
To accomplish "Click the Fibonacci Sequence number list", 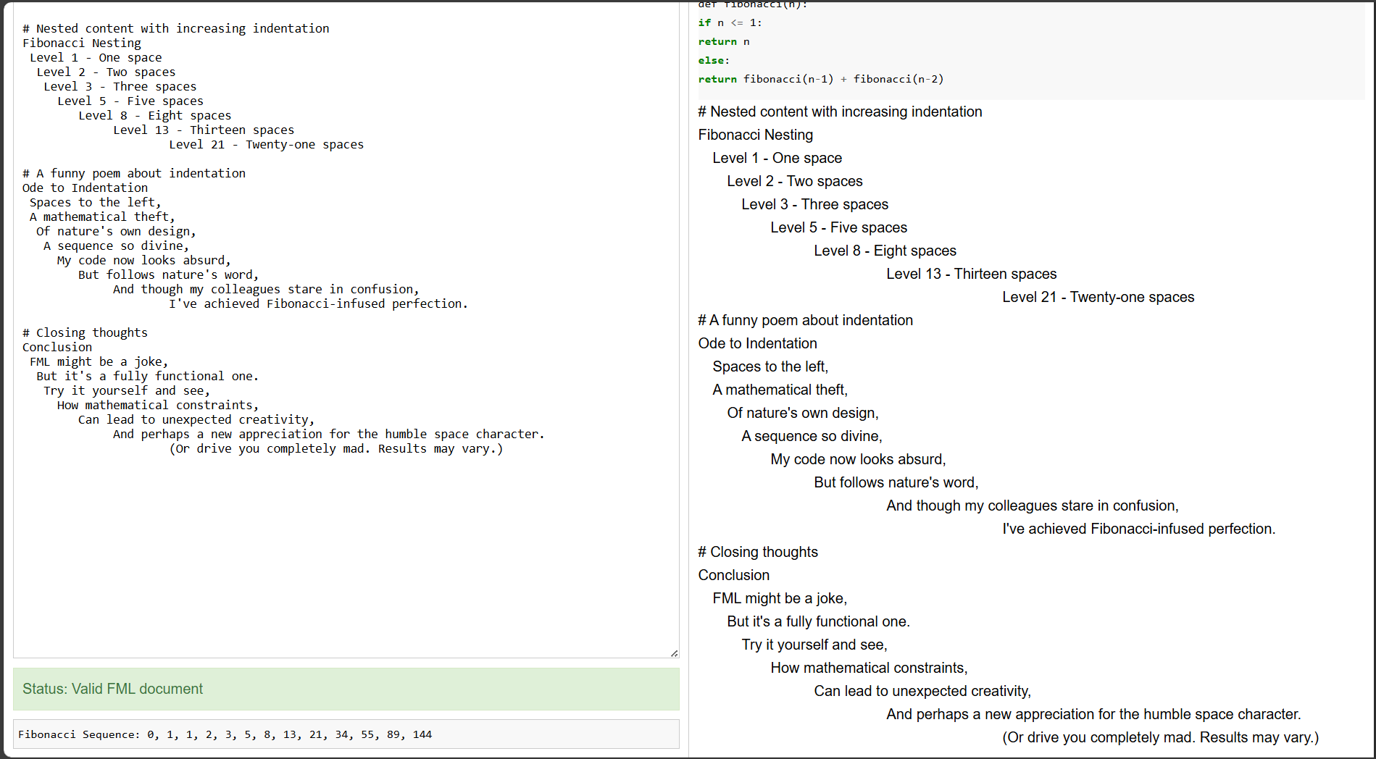I will point(289,734).
